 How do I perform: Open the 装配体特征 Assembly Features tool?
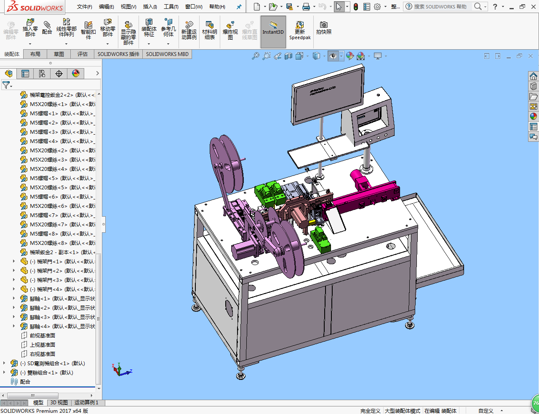149,29
